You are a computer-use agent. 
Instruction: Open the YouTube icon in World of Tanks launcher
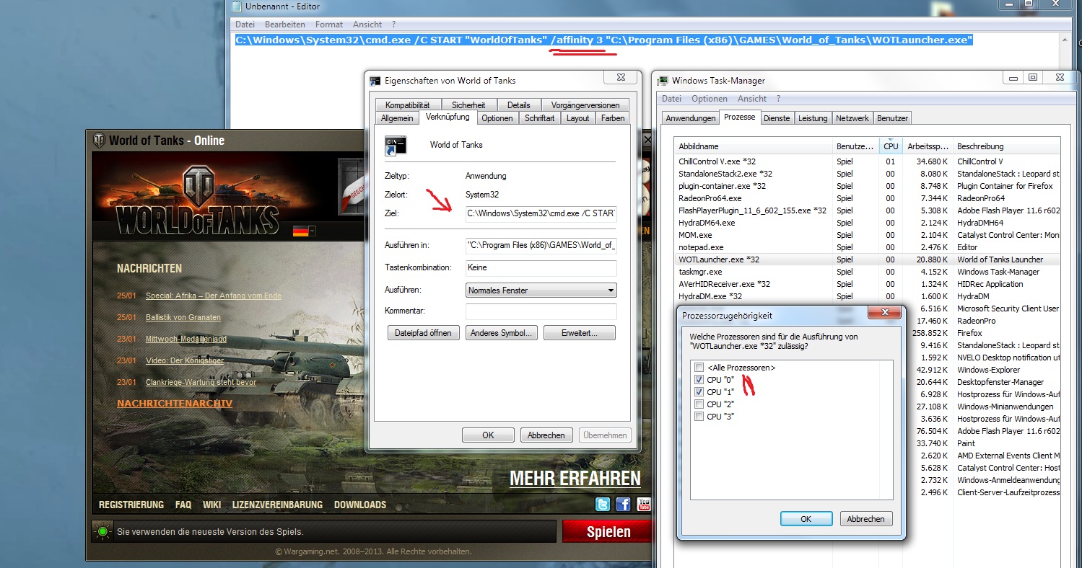pos(644,504)
